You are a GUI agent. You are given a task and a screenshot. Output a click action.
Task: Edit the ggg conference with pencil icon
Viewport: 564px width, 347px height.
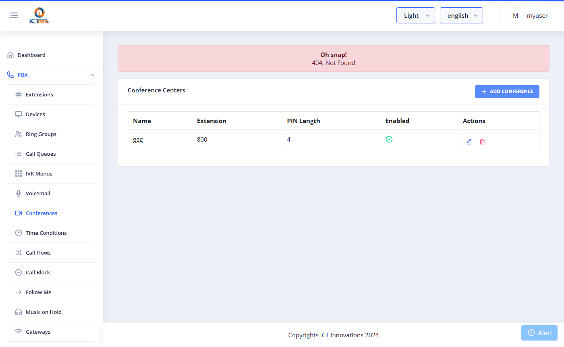[469, 142]
